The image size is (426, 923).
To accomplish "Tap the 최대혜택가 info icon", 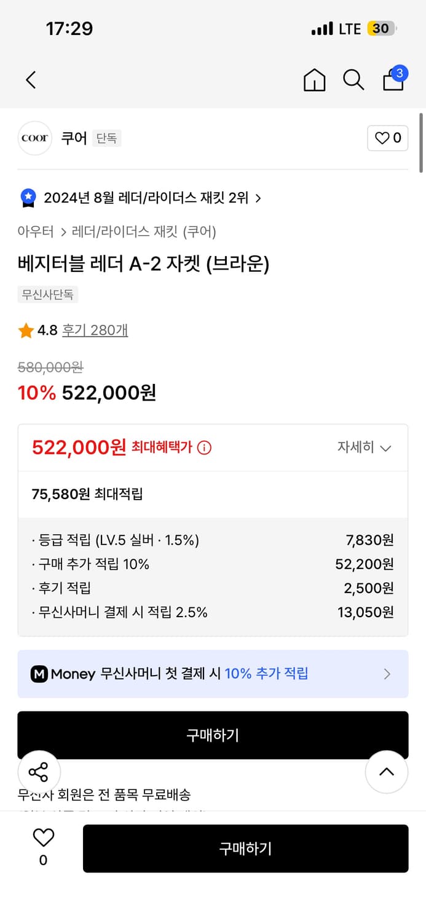I will click(204, 448).
